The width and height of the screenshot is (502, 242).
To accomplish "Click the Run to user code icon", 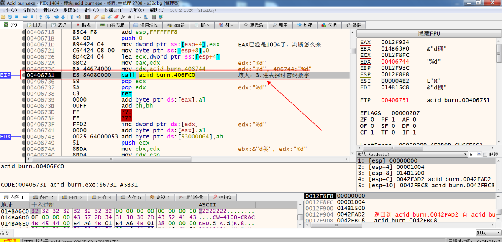I will click(x=79, y=17).
